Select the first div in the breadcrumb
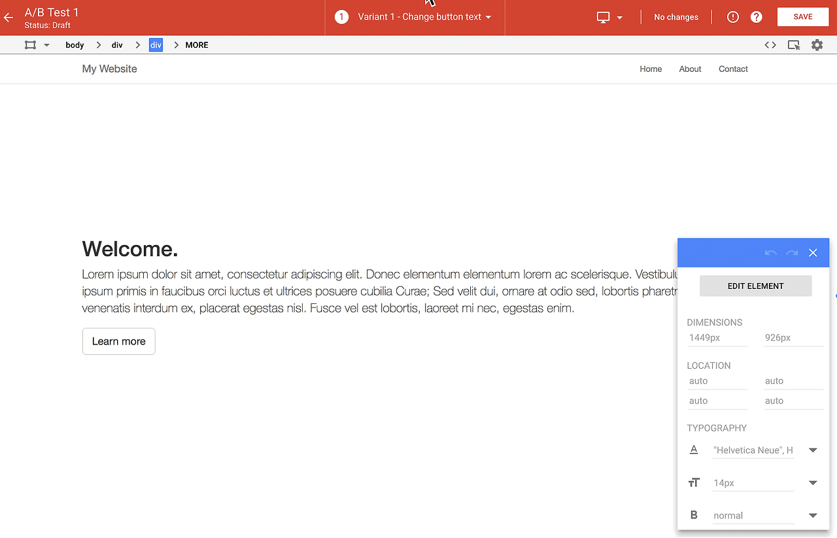Screen dimensions: 837x538 (x=117, y=45)
